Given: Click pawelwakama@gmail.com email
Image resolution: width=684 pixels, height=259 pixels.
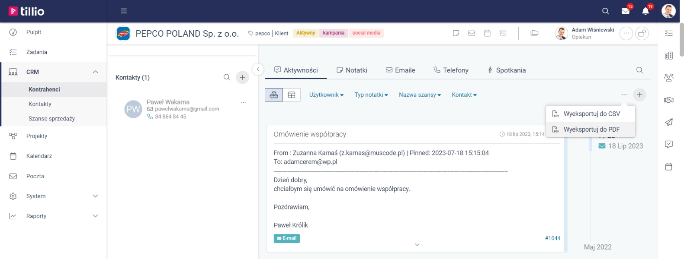Looking at the screenshot, I should point(187,109).
